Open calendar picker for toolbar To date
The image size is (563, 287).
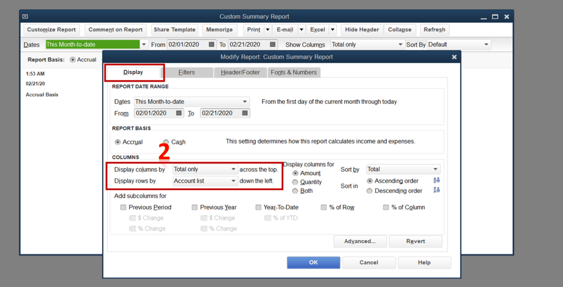[x=273, y=44]
